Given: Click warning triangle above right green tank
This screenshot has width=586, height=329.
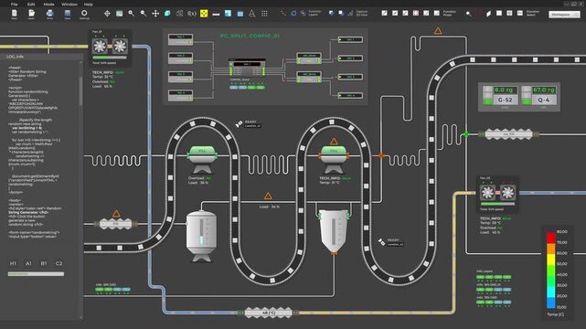Looking at the screenshot, I should coord(334,141).
